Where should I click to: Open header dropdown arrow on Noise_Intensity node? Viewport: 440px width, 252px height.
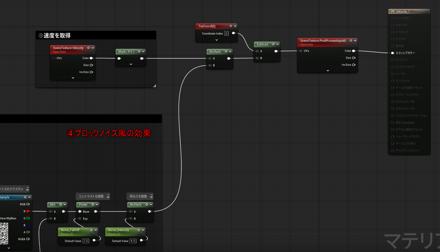tap(143, 230)
